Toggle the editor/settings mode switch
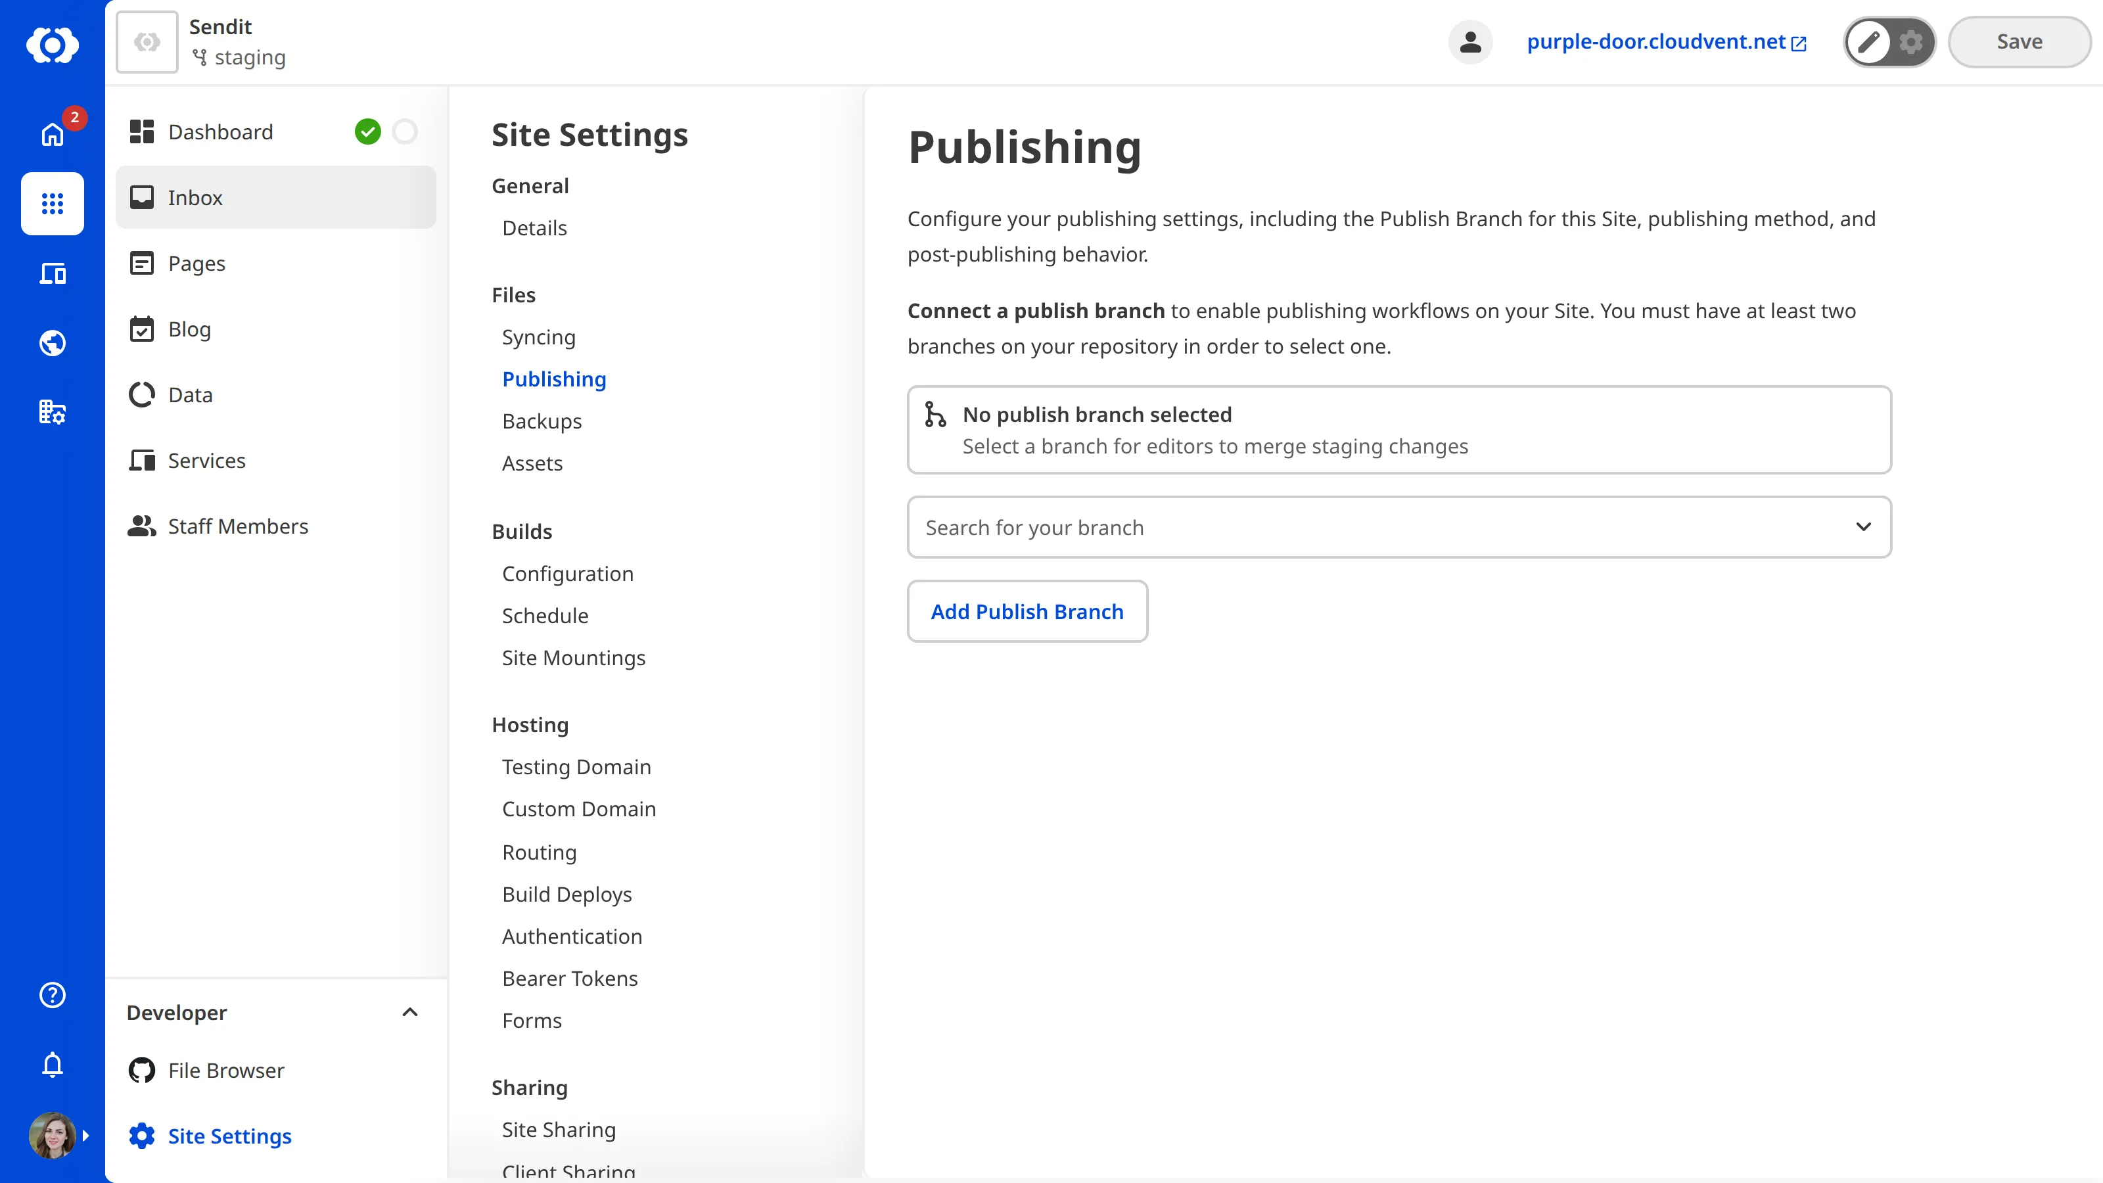Screen dimensions: 2103x1183 pyautogui.click(x=1889, y=41)
